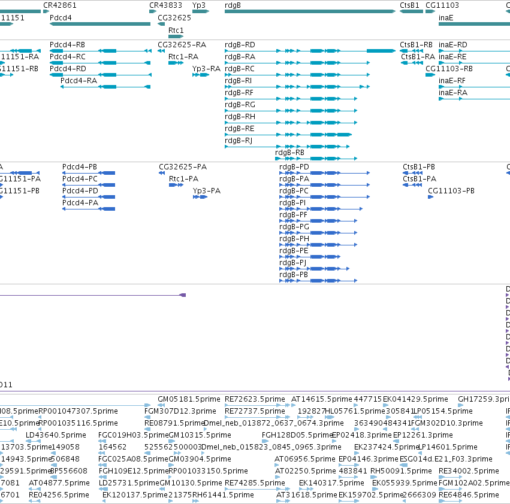
Task: Select the Pdcd4-RA transcript label
Action: click(x=79, y=80)
